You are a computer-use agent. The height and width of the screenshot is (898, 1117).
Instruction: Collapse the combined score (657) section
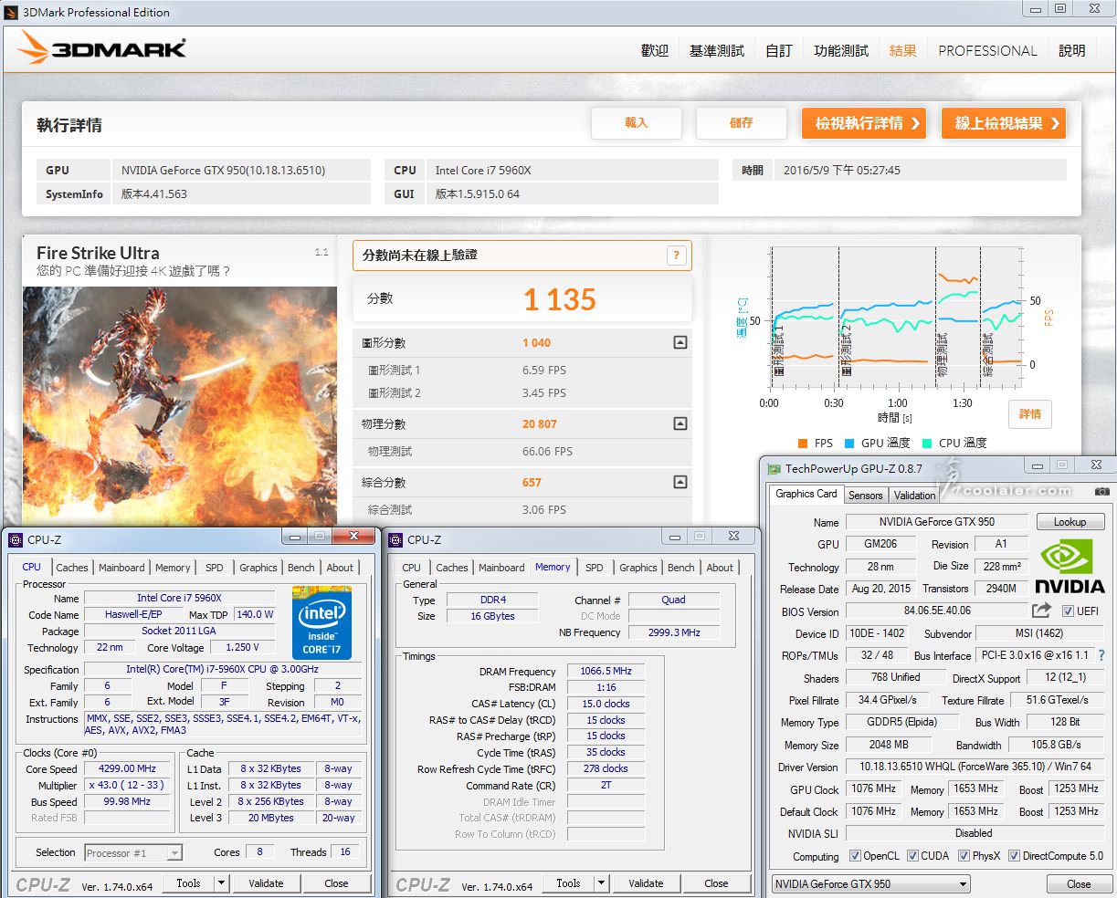[680, 482]
